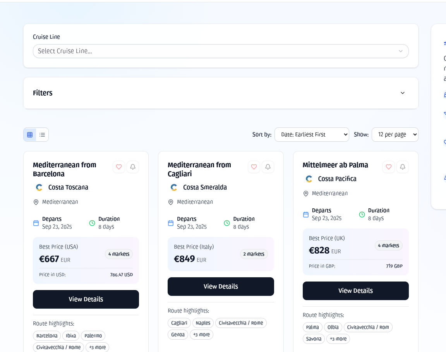Click Civitavecchia / Rome chip on Cagliari card

pyautogui.click(x=241, y=323)
